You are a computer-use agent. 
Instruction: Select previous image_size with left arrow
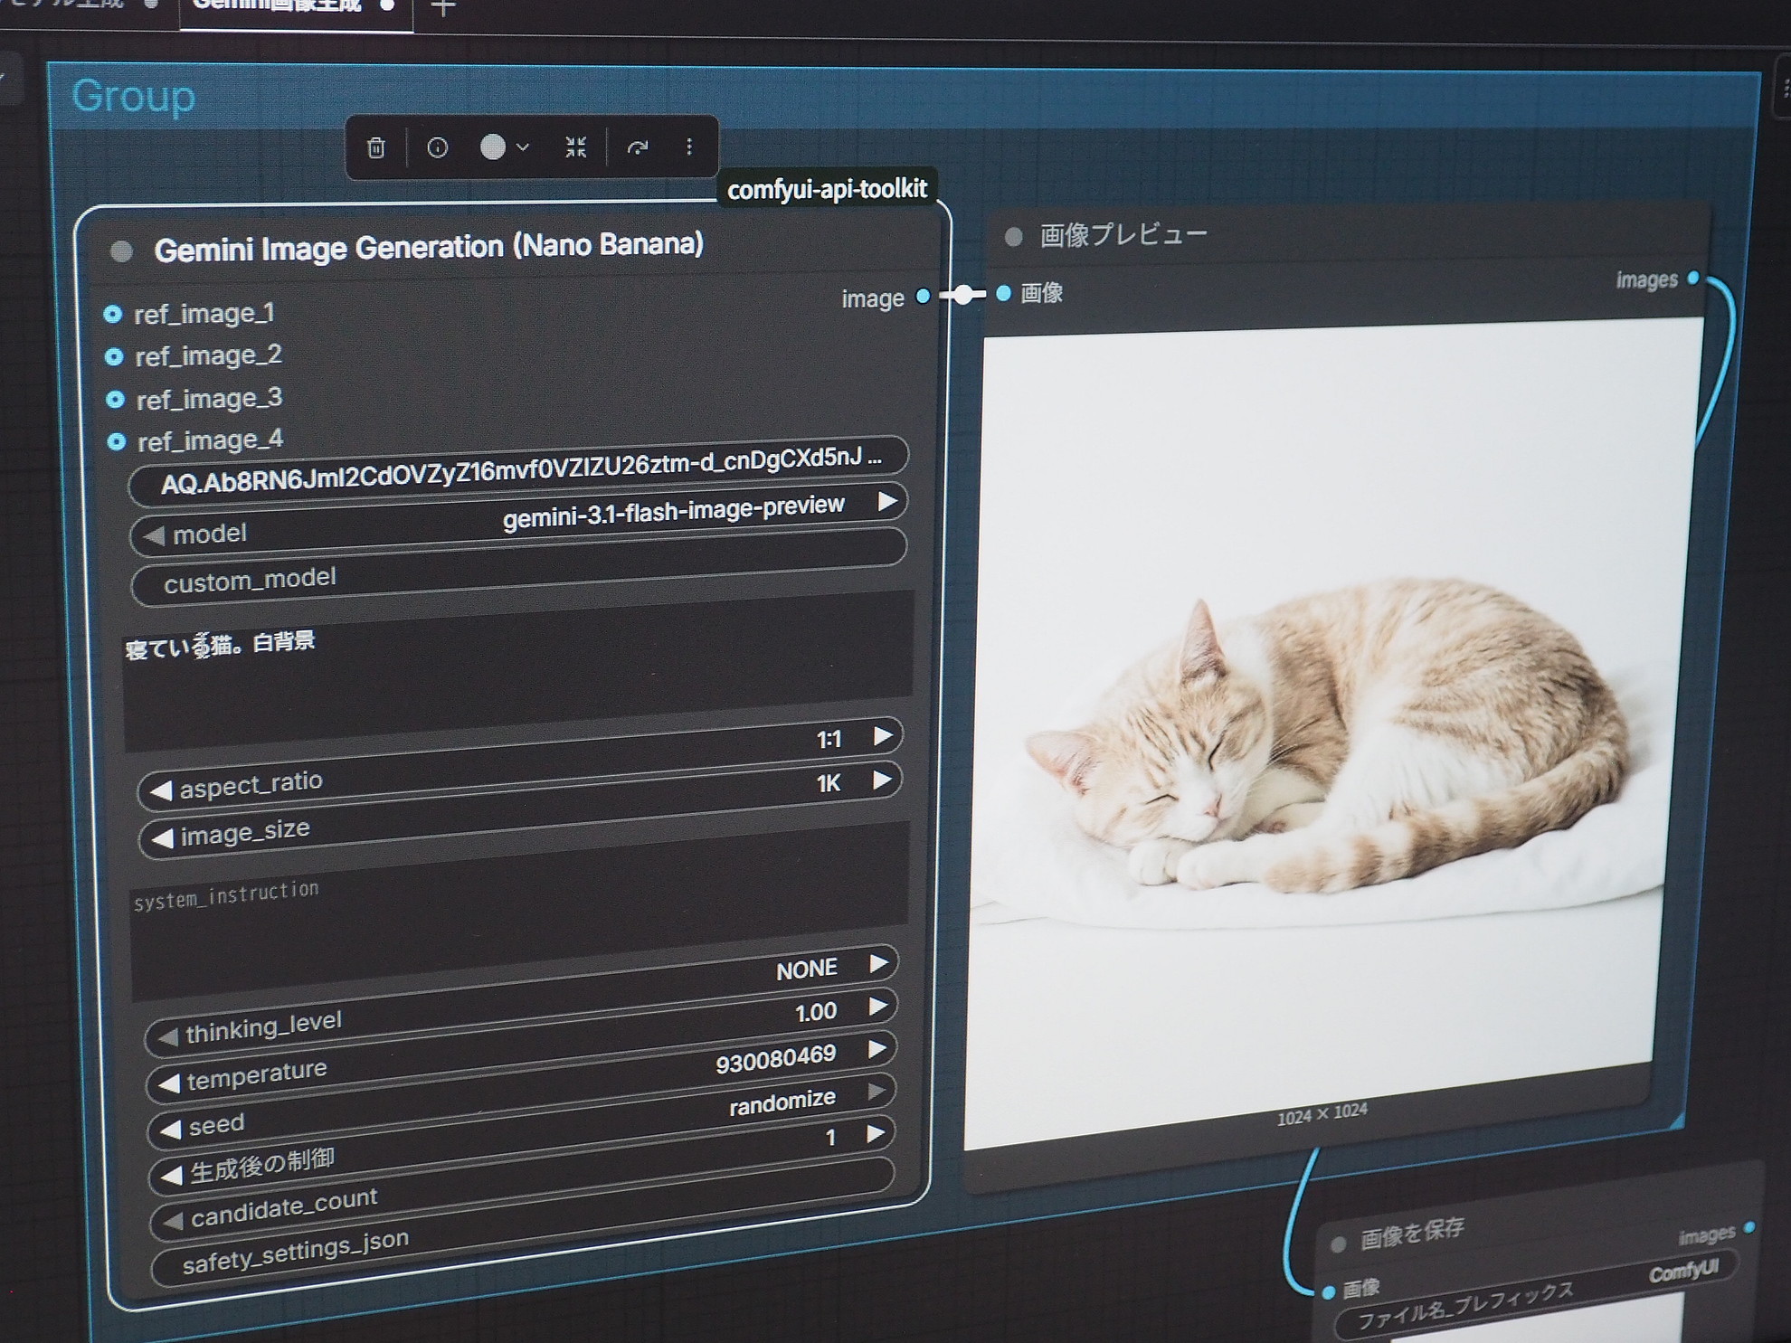click(162, 838)
